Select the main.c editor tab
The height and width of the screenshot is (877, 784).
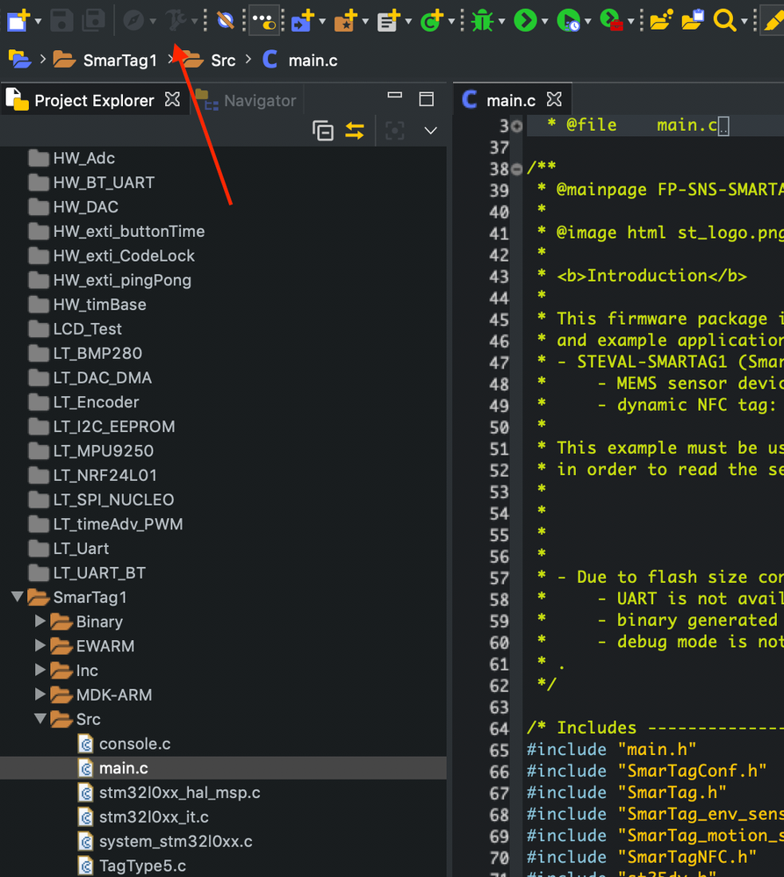pyautogui.click(x=511, y=101)
